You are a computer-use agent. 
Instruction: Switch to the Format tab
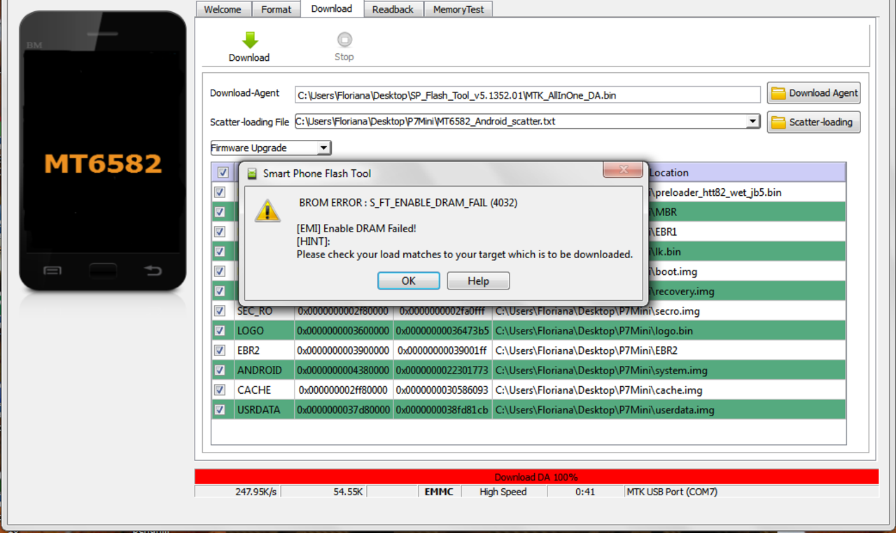click(x=276, y=9)
